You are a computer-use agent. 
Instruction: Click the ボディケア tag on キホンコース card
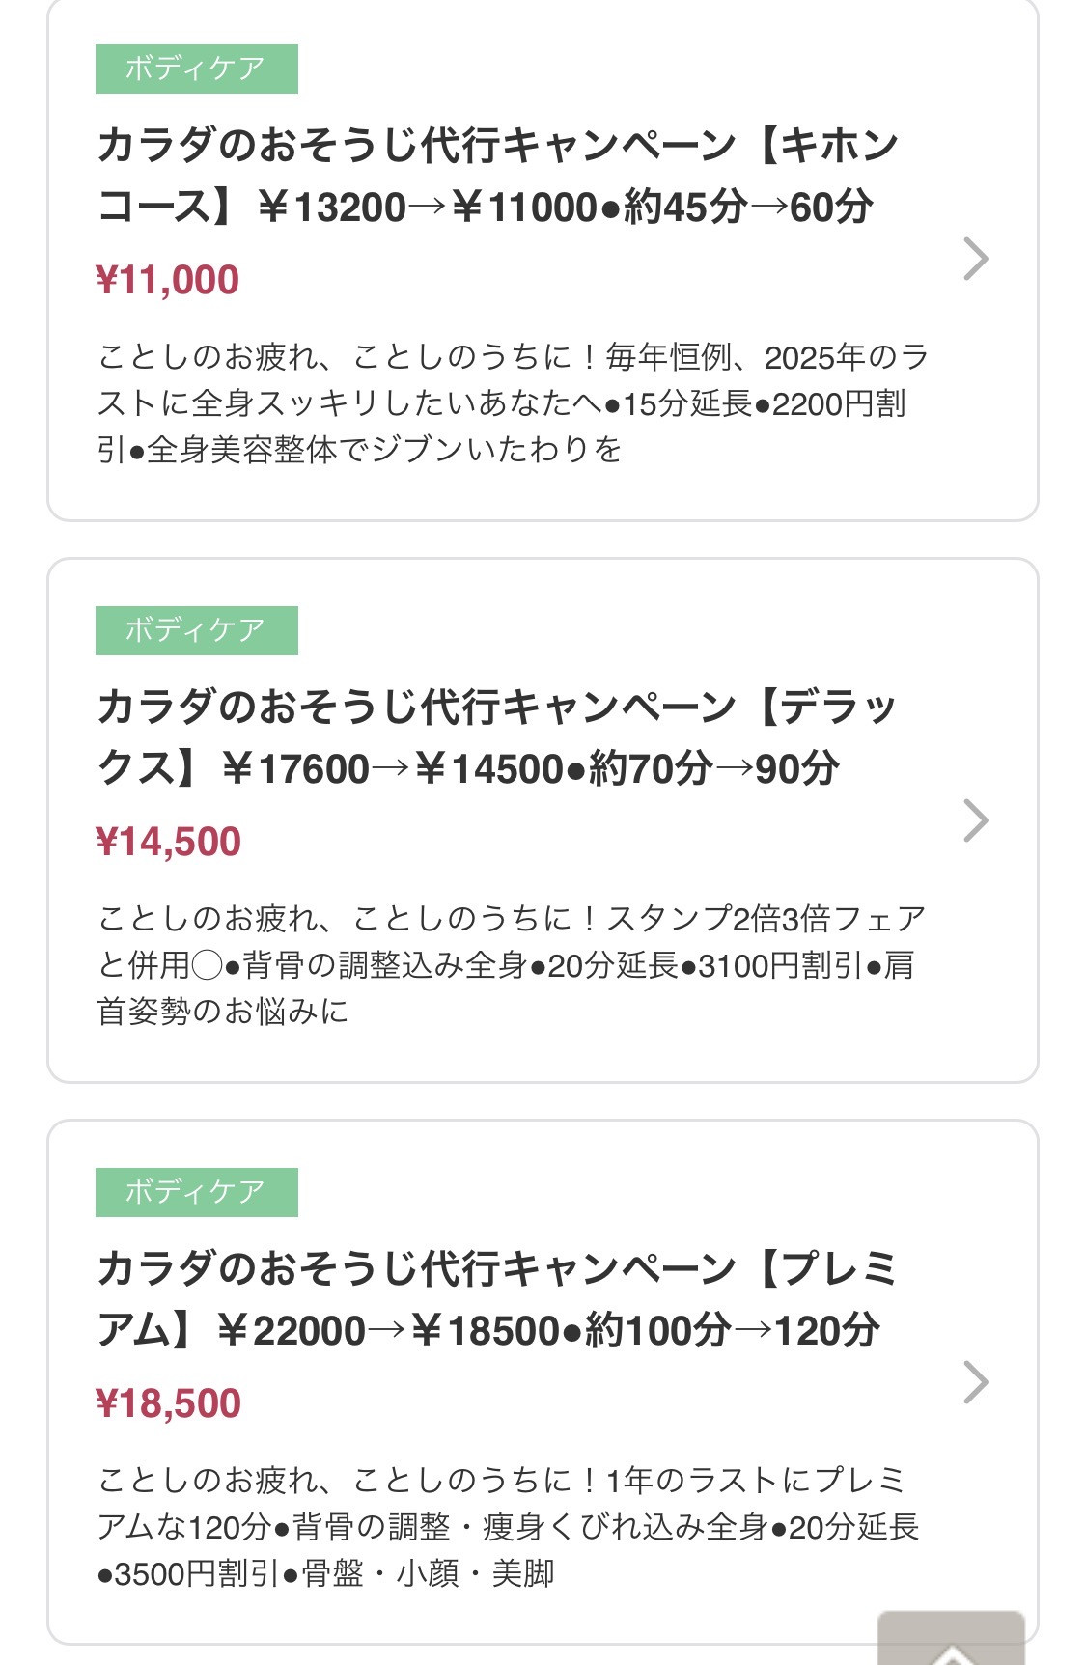click(196, 69)
